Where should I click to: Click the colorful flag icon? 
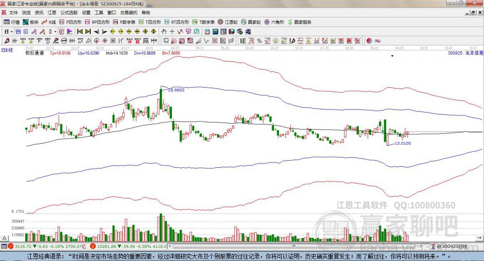point(70,32)
